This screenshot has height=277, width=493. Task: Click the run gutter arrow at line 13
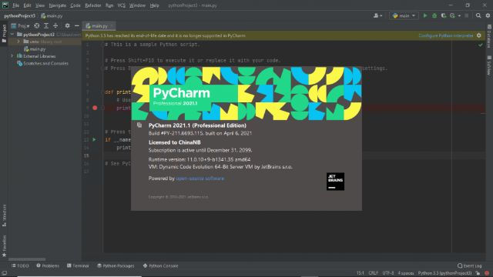tap(94, 139)
